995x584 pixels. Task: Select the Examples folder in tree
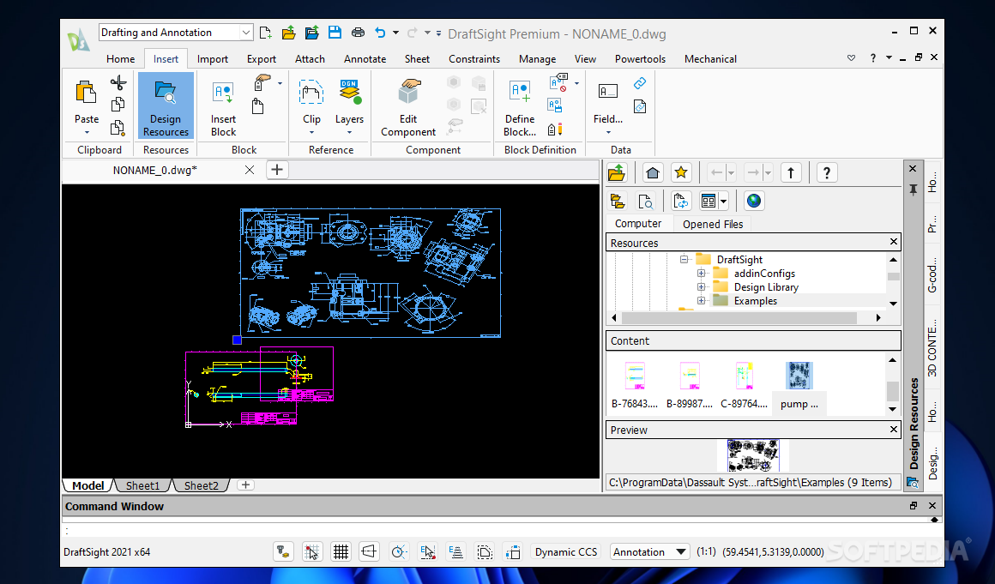(755, 300)
